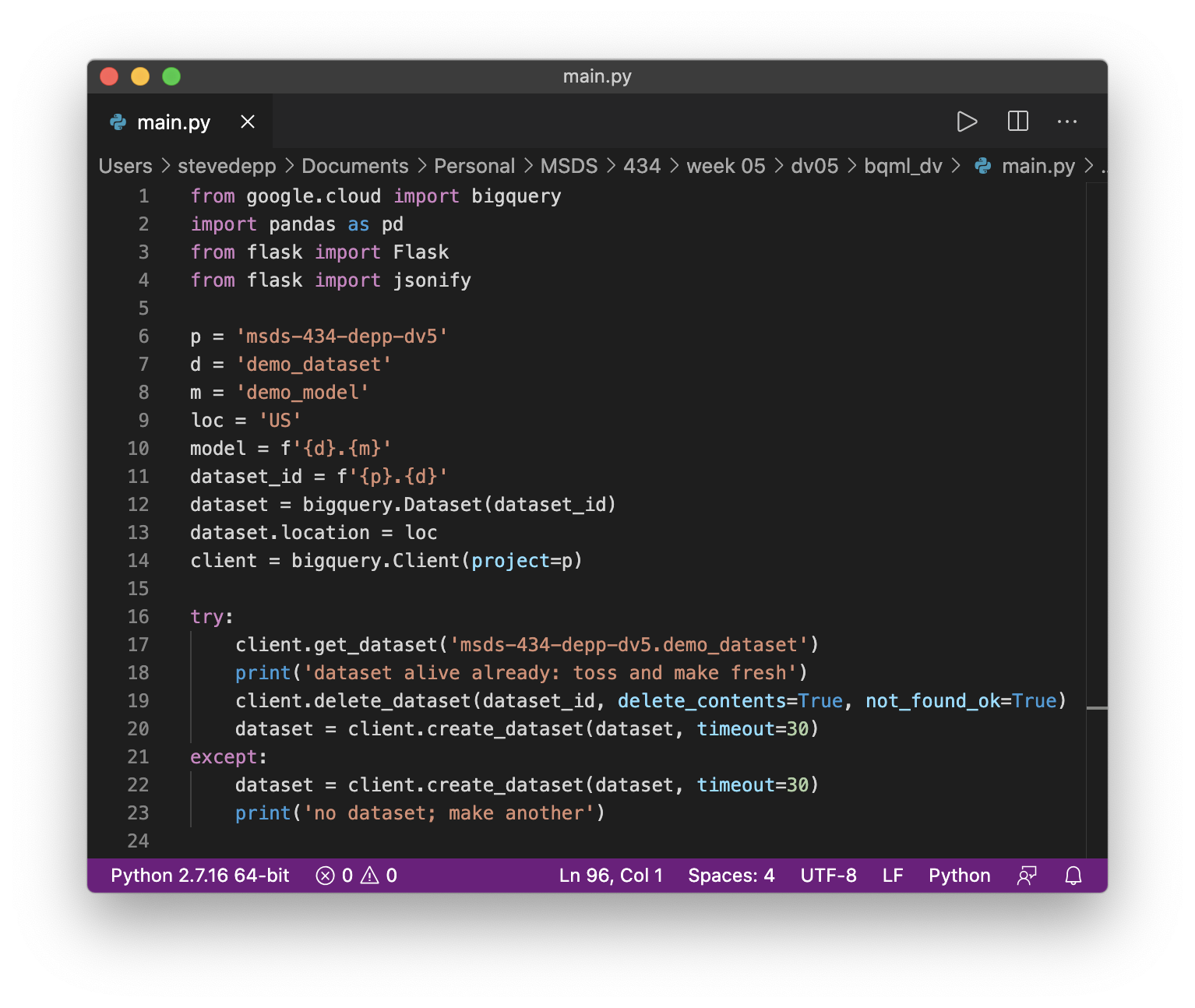Image resolution: width=1195 pixels, height=1008 pixels.
Task: Change the language mode labeled Python
Action: (959, 875)
